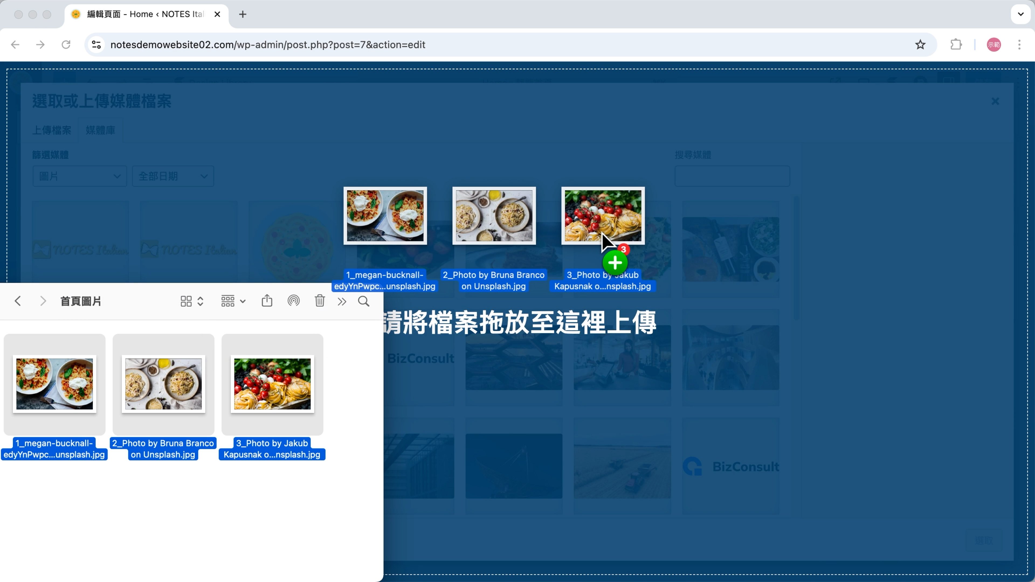Select 2_Photo by Bruna Branco thumbnail in Finder
This screenshot has height=582, width=1035.
pos(163,384)
